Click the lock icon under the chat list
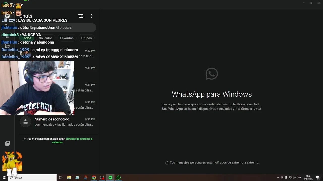The image size is (323, 181). click(25, 138)
